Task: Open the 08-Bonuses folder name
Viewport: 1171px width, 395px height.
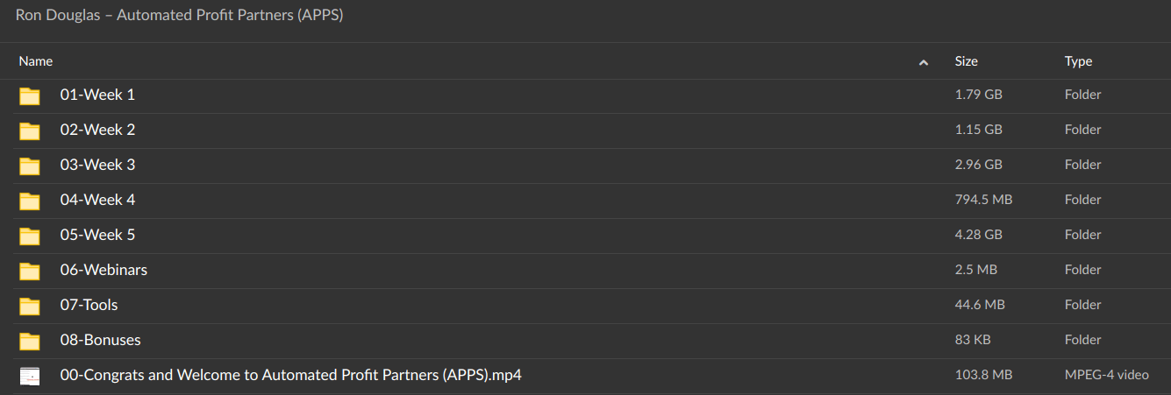Action: click(x=100, y=340)
